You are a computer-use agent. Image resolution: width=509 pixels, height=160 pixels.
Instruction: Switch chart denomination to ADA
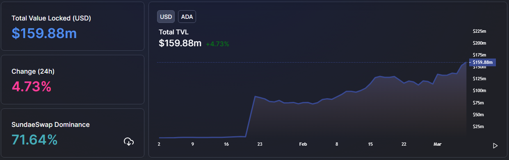coord(187,16)
